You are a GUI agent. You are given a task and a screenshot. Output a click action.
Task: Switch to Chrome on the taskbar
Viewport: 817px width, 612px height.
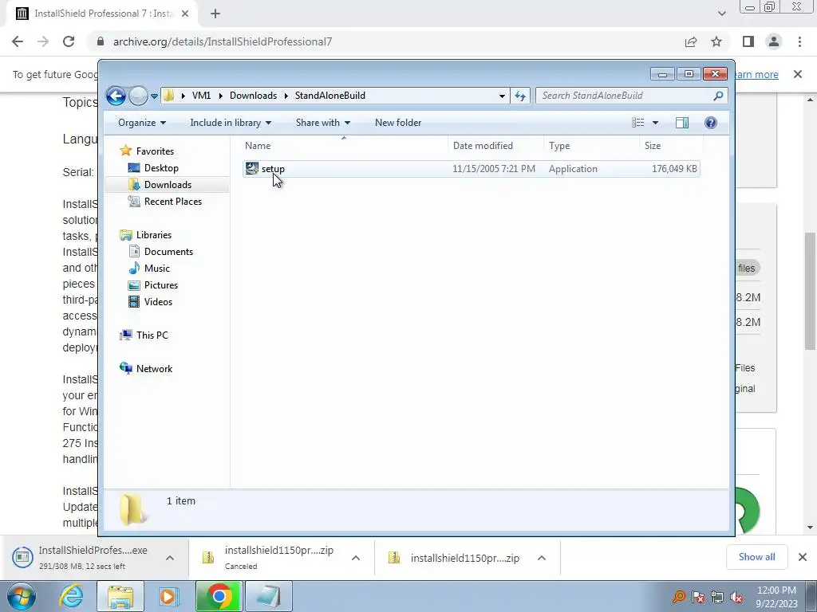tap(219, 596)
